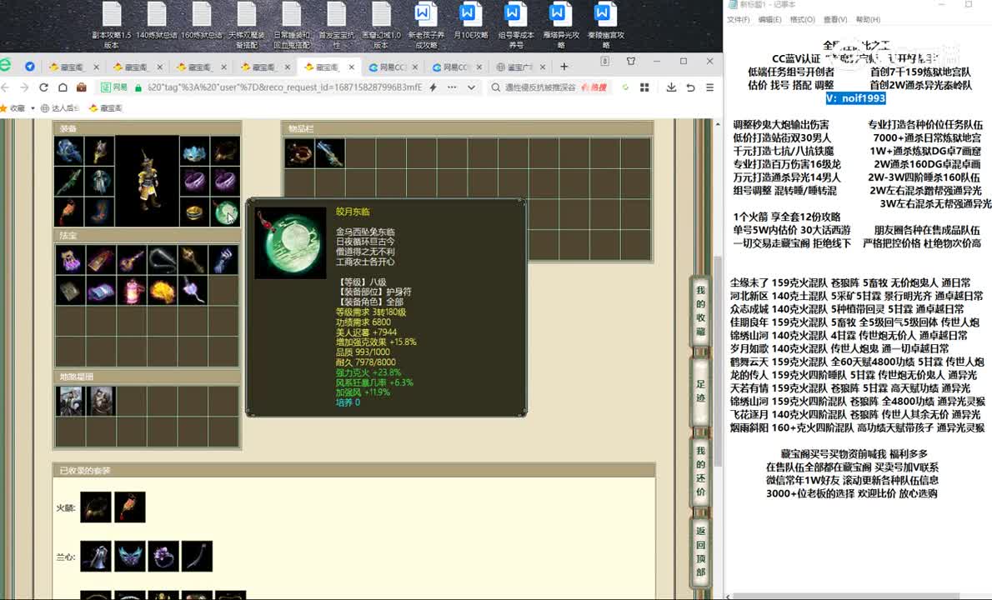992x600 pixels.
Task: Click the Notepad horizontal scrollbar
Action: tap(848, 596)
